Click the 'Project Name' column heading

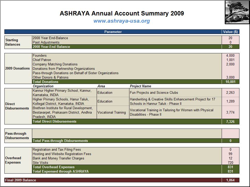click(140, 86)
